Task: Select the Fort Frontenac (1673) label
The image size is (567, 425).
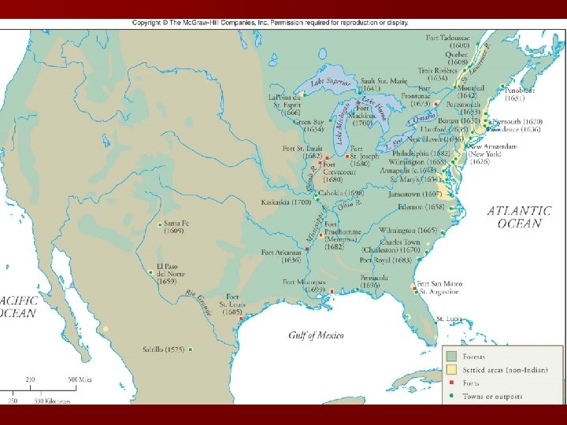Action: pos(416,96)
